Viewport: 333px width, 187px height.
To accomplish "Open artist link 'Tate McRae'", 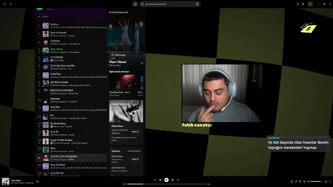I will (59, 61).
